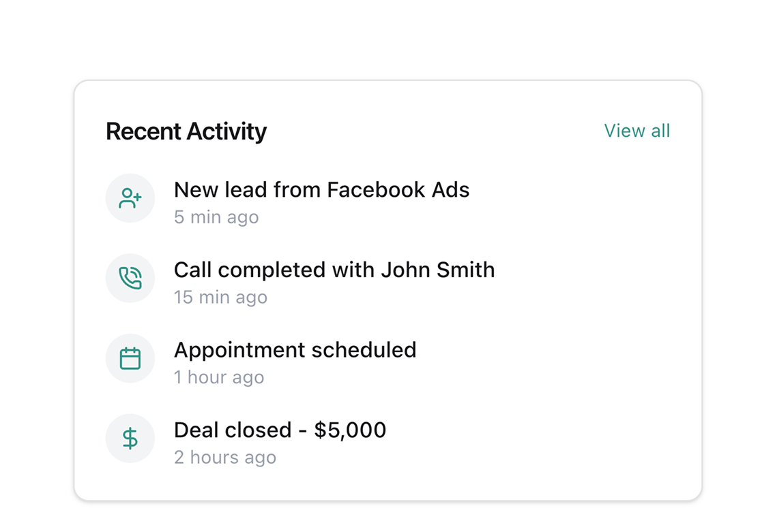Open the Deal closed - $5,000 entry
775x508 pixels.
pos(280,430)
